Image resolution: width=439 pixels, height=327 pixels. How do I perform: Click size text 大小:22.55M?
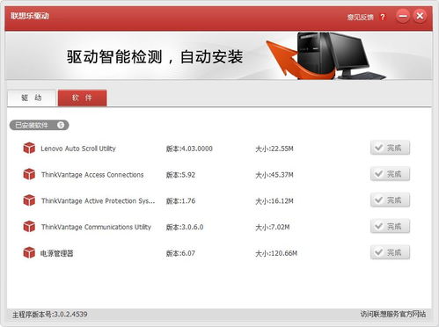[x=274, y=149]
